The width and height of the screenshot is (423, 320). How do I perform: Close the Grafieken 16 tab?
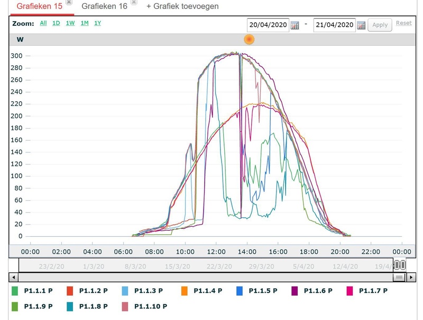pos(134,2)
